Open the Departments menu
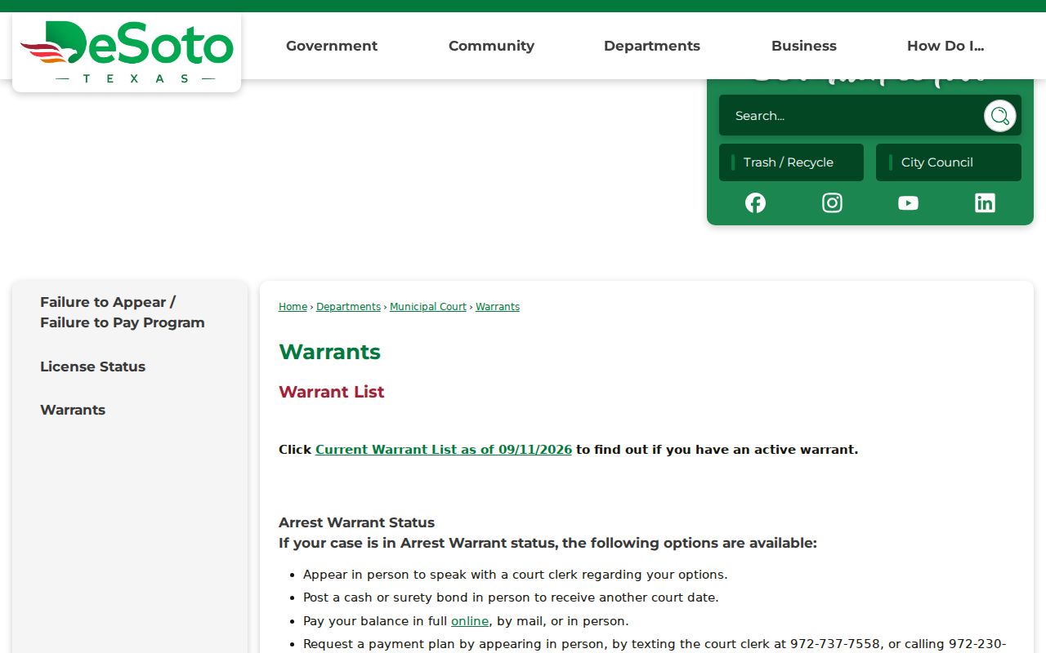 click(652, 46)
